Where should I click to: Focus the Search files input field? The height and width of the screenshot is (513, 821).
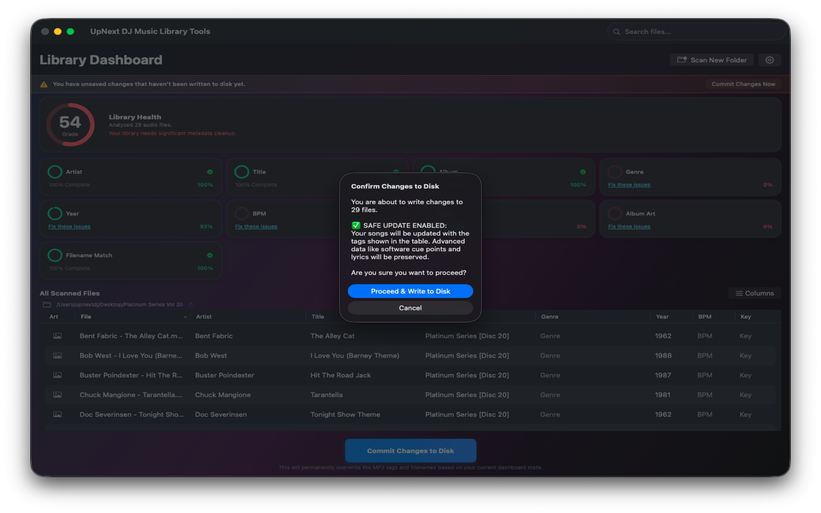pyautogui.click(x=699, y=31)
